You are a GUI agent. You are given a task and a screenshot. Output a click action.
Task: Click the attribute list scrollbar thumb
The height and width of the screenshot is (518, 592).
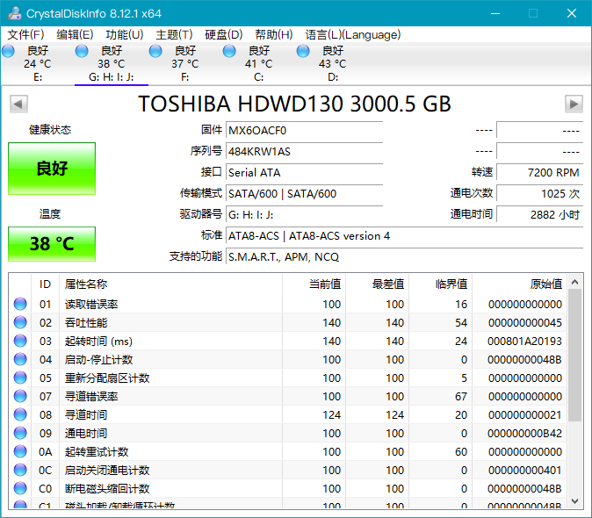574,356
